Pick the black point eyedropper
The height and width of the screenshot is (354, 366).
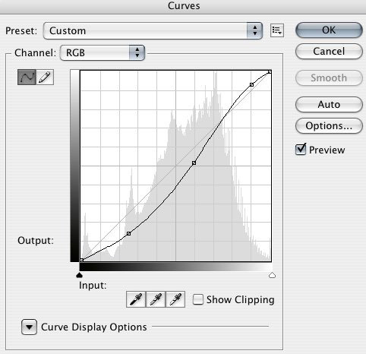(x=136, y=299)
